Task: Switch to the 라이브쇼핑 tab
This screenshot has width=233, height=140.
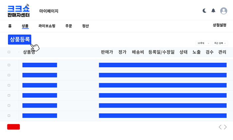Action: coord(47,26)
